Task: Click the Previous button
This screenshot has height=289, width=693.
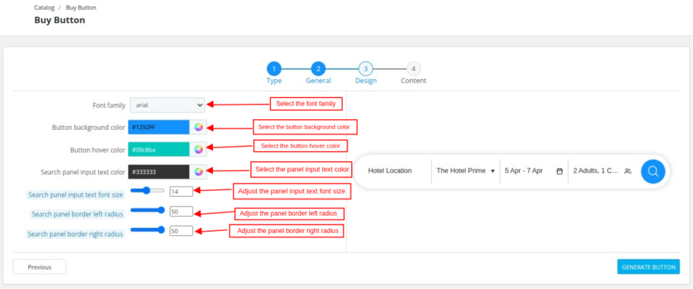Action: pyautogui.click(x=39, y=267)
